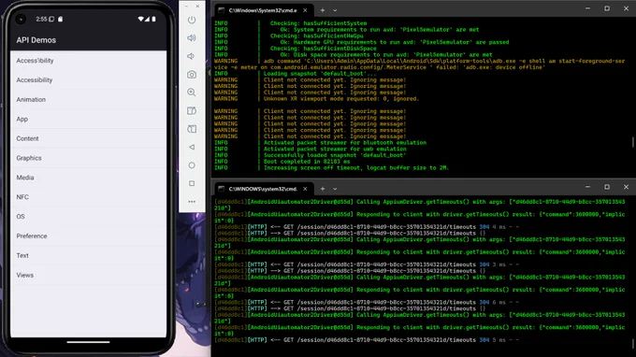
Task: Click the emulator power button icon
Action: click(x=192, y=20)
